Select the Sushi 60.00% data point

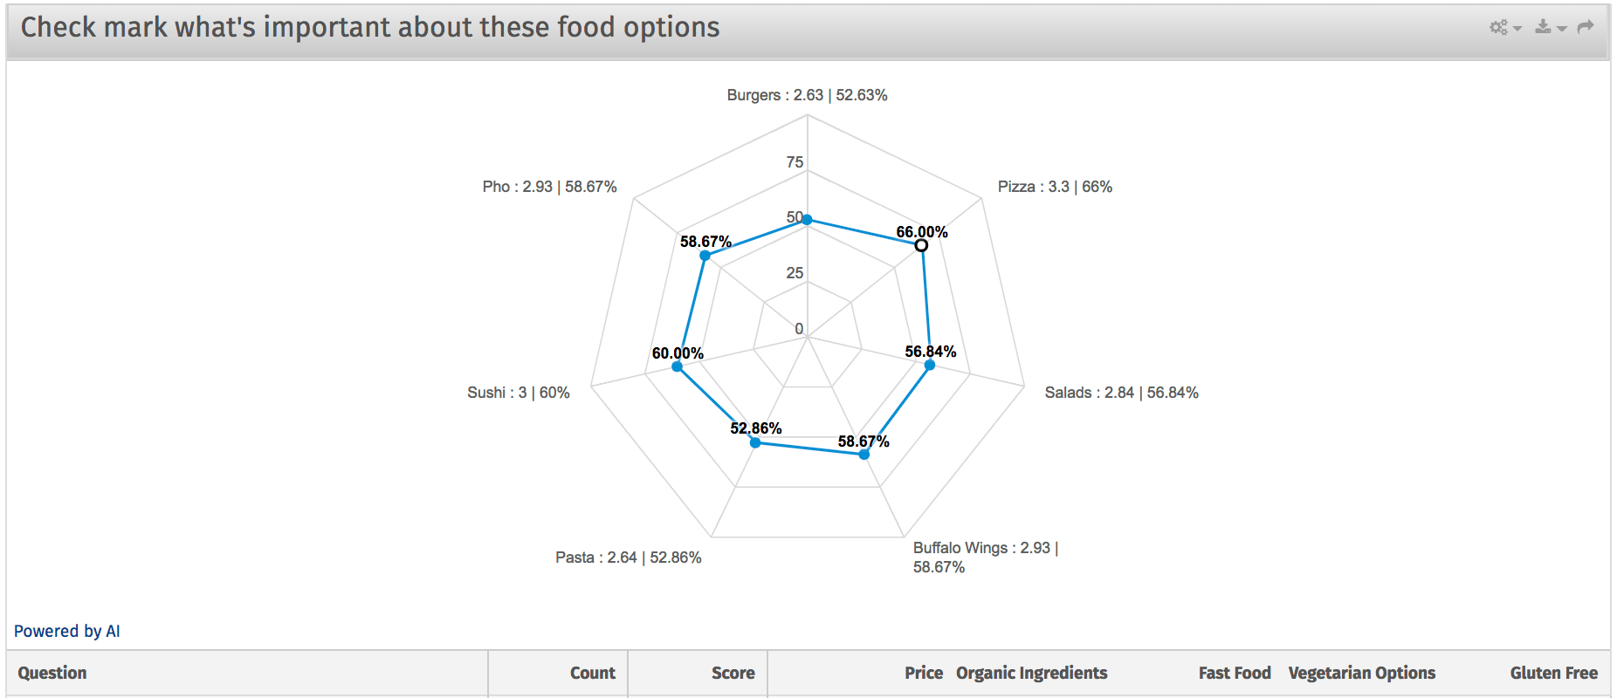point(678,366)
